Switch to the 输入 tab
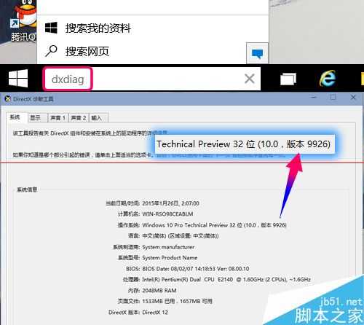The width and height of the screenshot is (364, 325). pyautogui.click(x=98, y=118)
